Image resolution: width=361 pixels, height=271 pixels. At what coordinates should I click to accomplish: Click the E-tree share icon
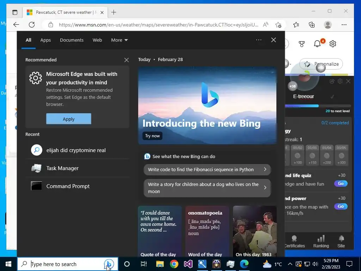[332, 82]
